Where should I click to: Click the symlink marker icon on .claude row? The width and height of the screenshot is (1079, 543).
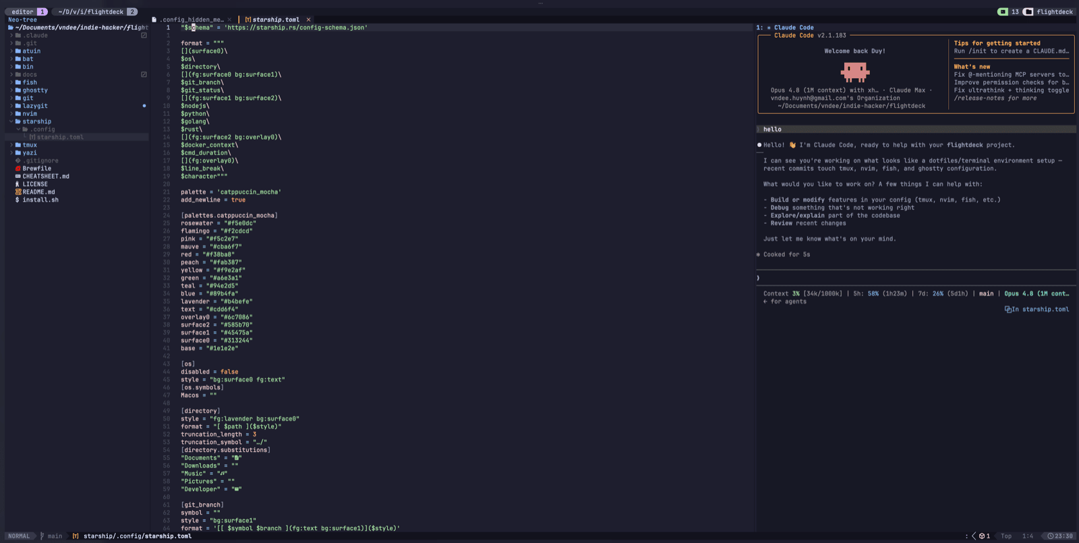click(144, 35)
